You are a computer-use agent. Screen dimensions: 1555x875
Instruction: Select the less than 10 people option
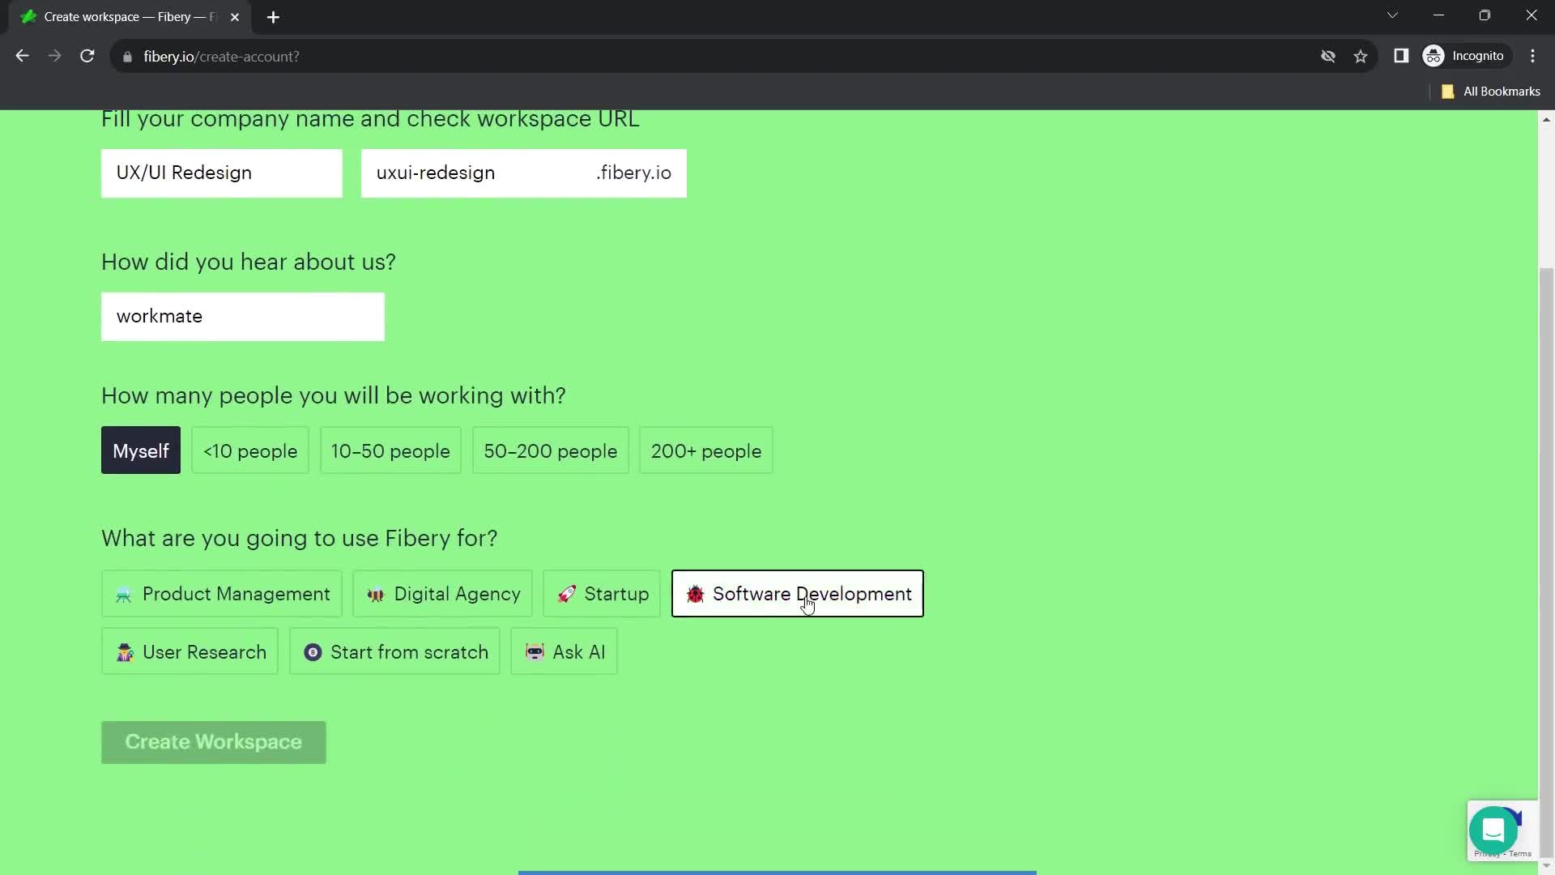click(250, 450)
